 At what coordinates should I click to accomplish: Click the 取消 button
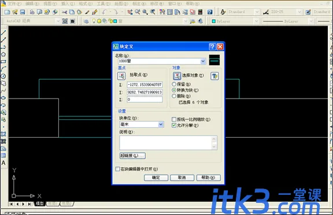[x=182, y=178]
